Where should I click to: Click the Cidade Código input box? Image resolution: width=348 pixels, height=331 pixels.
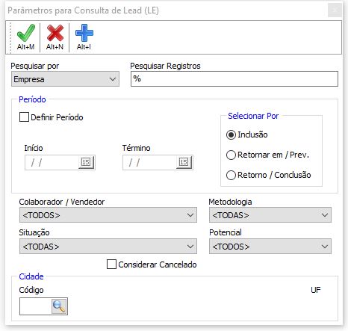(35, 306)
